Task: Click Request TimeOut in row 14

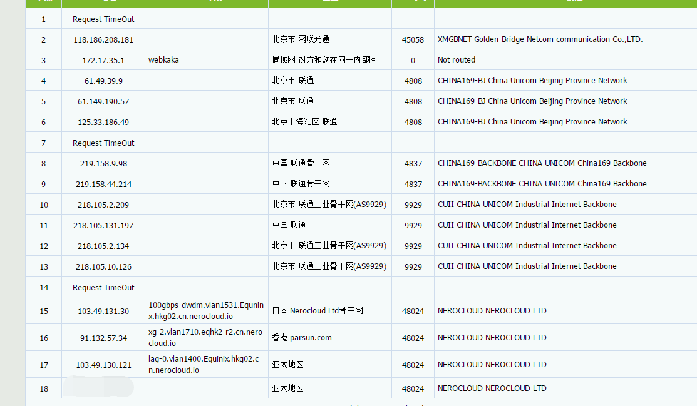Action: (103, 287)
